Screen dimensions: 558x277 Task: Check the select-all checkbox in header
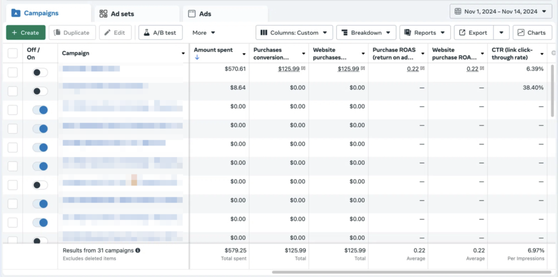[13, 53]
